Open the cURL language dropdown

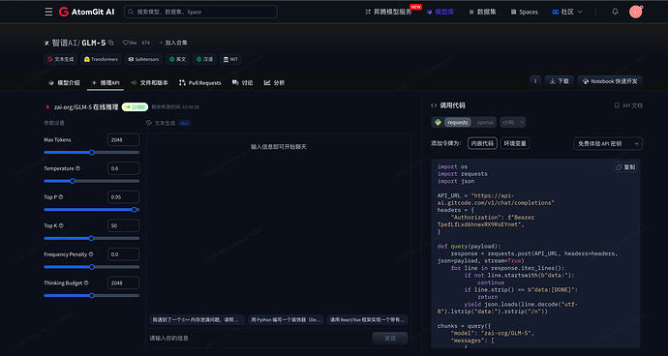coord(513,122)
